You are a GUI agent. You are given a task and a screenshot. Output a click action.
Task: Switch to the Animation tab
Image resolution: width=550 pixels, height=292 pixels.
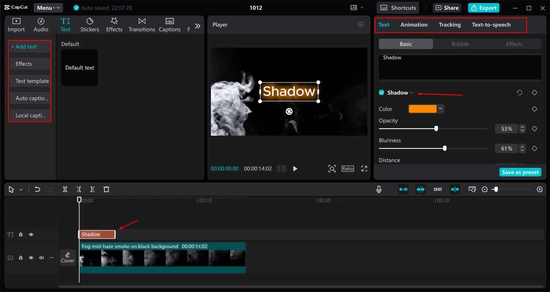414,25
